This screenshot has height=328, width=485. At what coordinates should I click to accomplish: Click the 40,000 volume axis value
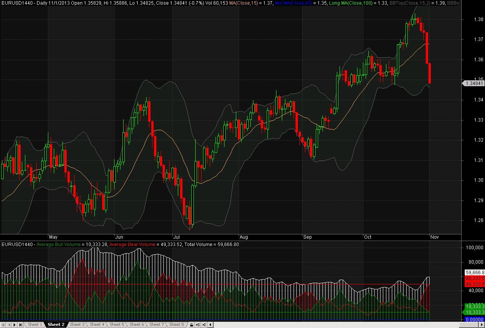[x=476, y=290]
